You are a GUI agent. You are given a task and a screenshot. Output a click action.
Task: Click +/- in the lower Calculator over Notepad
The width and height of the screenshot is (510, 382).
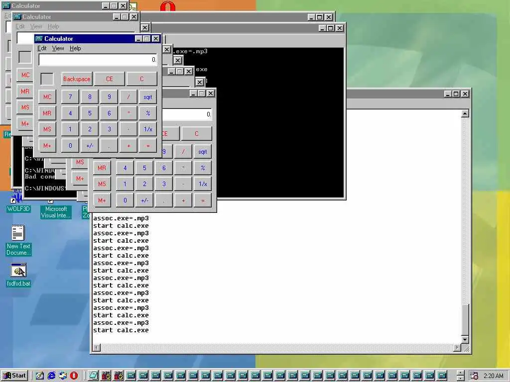coord(144,200)
